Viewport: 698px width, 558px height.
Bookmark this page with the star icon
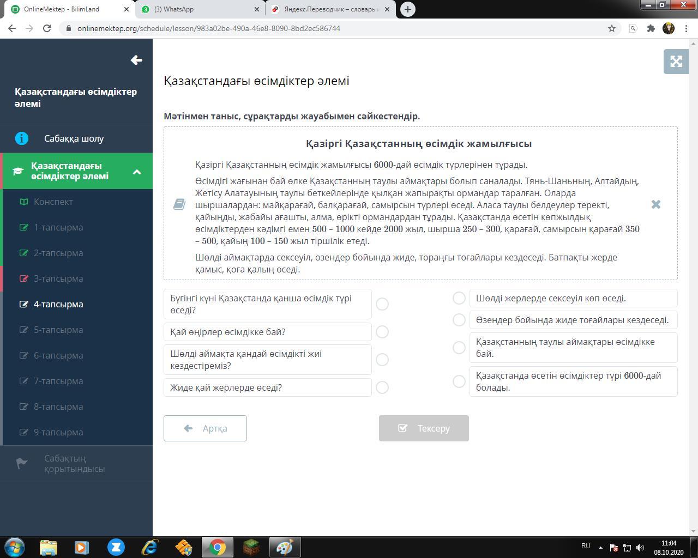pyautogui.click(x=612, y=28)
